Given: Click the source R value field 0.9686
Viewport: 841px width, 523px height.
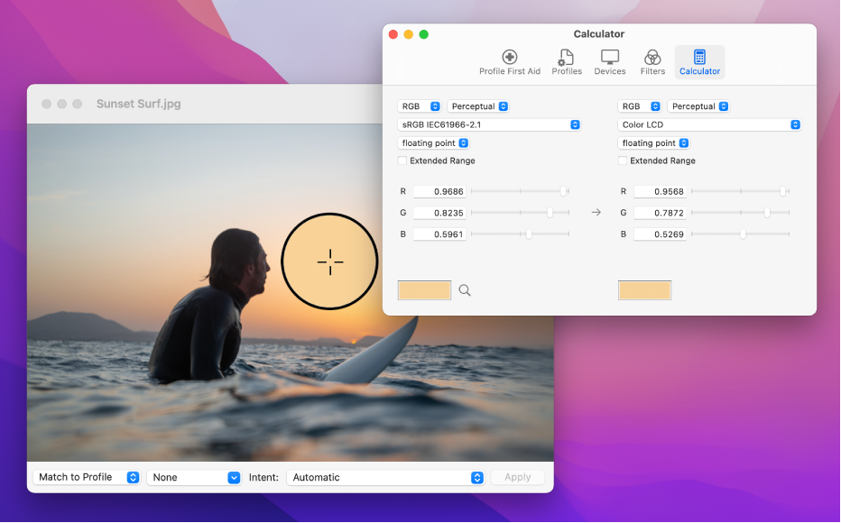Looking at the screenshot, I should (439, 191).
